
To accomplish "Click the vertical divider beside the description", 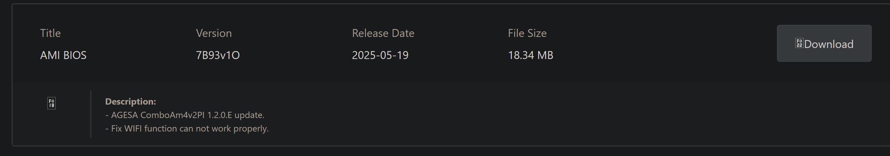I will coord(91,115).
